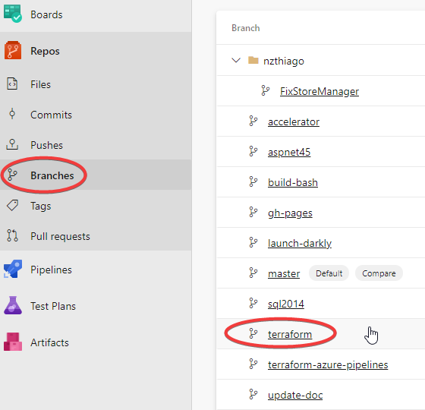
Task: Open the Commits page
Action: pyautogui.click(x=52, y=115)
